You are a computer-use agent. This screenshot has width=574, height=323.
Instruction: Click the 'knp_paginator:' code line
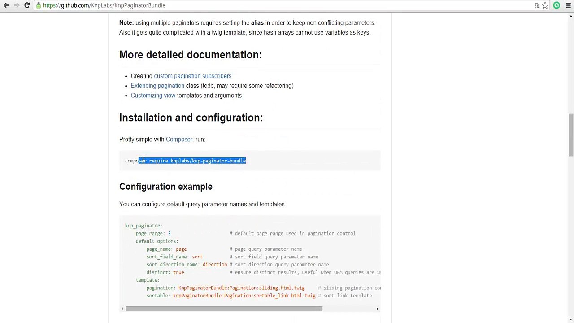[143, 226]
